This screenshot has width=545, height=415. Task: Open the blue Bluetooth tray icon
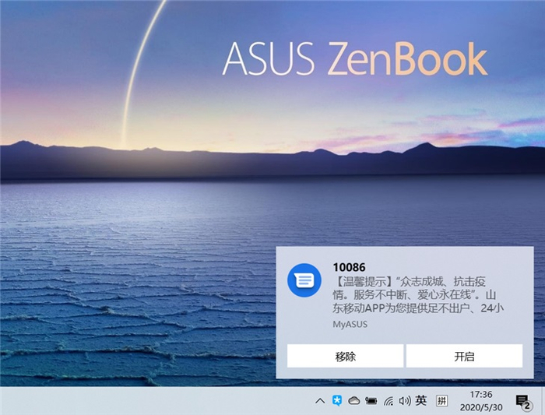pos(337,401)
